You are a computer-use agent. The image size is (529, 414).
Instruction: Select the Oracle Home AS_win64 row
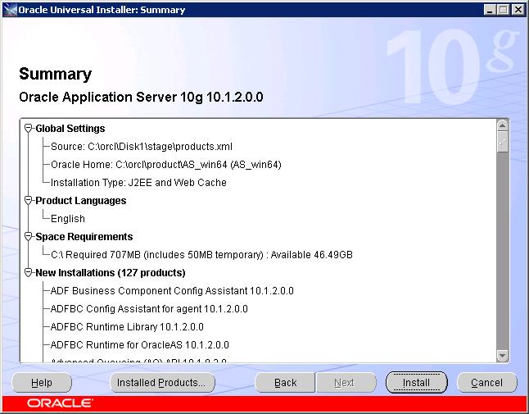point(166,165)
